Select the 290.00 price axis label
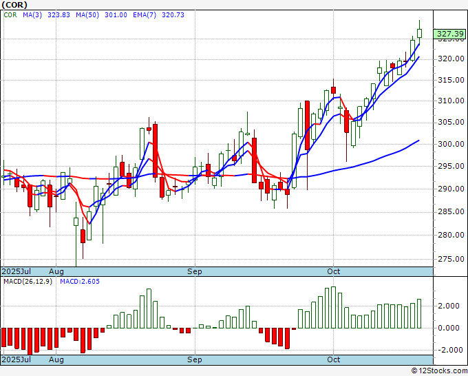468x376 pixels. coord(451,189)
